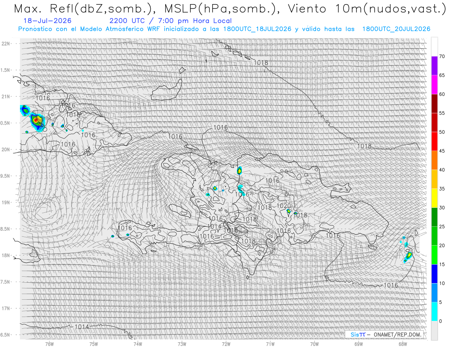Image resolution: width=452 pixels, height=349 pixels.
Task: Click the '2200 UTC / 7:00 pm Hora Local' text
Action: coord(170,21)
